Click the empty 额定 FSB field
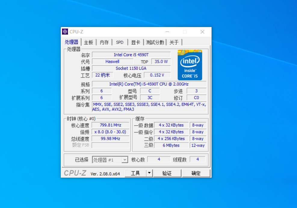This screenshot has height=208, width=297. click(111, 145)
